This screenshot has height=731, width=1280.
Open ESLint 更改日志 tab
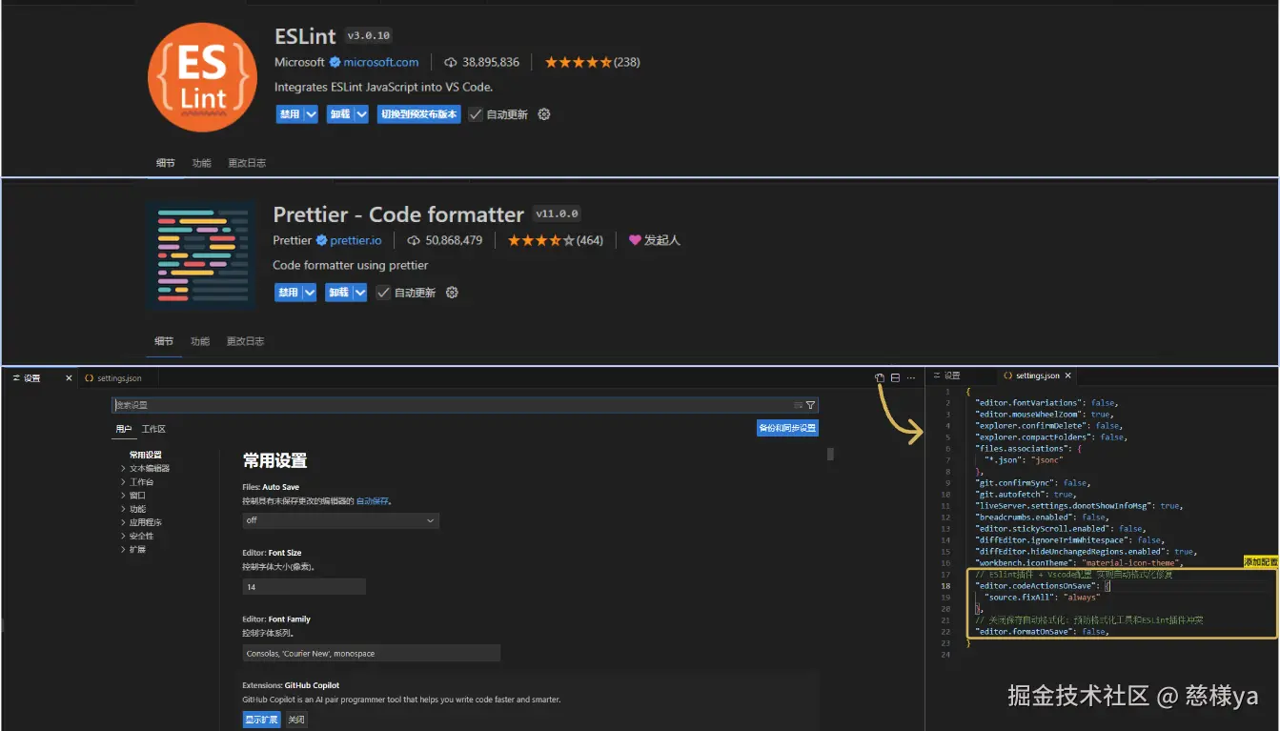coord(247,163)
